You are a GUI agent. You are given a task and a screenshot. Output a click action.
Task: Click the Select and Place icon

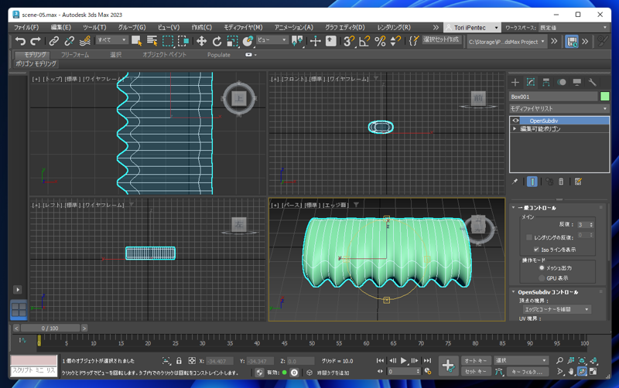click(248, 41)
